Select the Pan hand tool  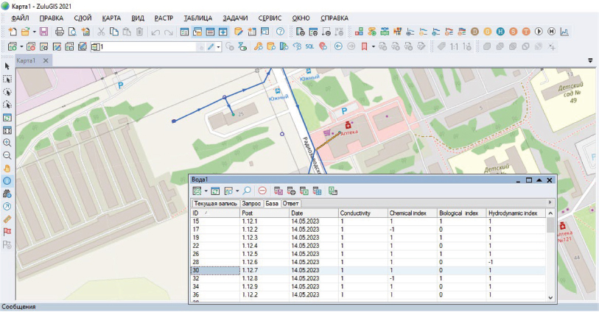tap(7, 168)
